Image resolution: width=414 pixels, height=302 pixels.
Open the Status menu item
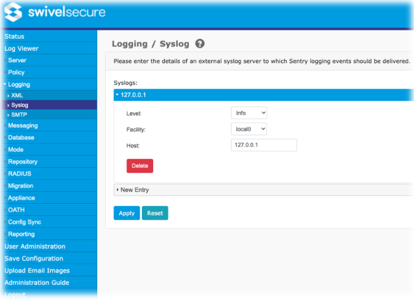15,36
